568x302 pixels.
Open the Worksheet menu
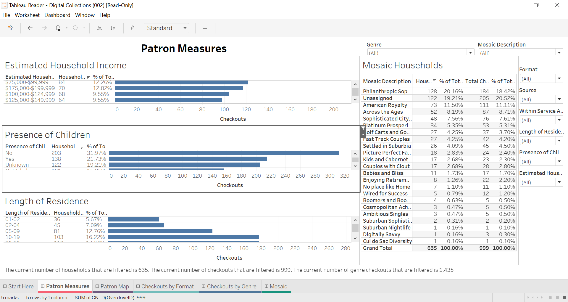27,15
